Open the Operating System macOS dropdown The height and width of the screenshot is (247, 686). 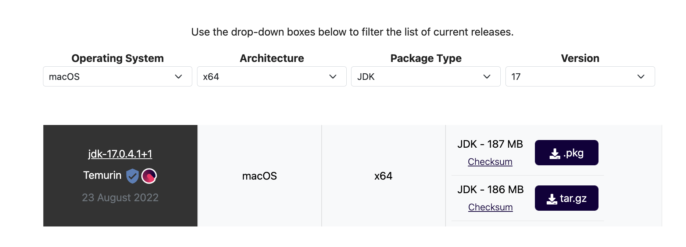pyautogui.click(x=118, y=77)
